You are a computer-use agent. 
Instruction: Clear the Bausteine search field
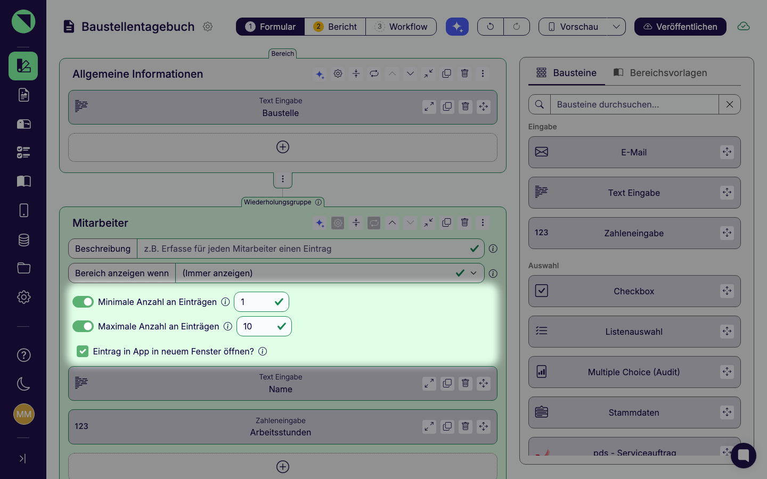[730, 104]
